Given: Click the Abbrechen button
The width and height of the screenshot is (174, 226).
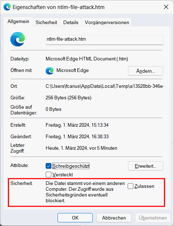Looking at the screenshot, I should pyautogui.click(x=114, y=218).
